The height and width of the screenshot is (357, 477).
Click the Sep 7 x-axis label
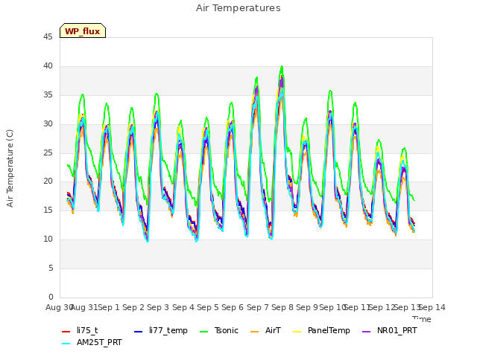coord(258,307)
